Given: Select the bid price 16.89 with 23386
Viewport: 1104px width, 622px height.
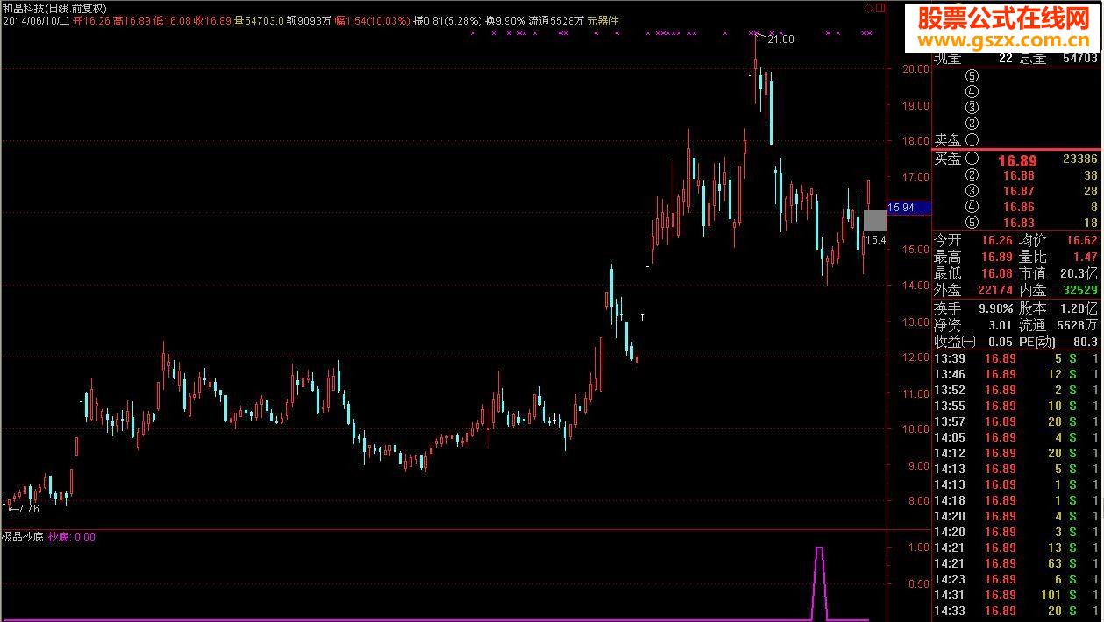Looking at the screenshot, I should 1017,160.
